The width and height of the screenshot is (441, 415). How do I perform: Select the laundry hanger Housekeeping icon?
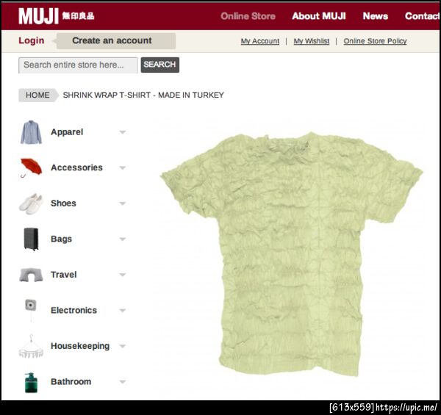[x=31, y=346]
